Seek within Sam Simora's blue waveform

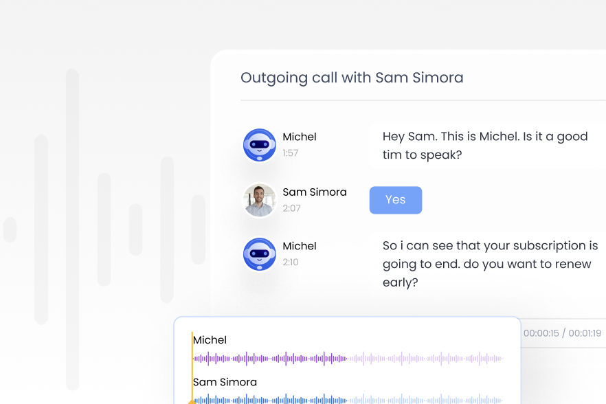[x=348, y=399]
